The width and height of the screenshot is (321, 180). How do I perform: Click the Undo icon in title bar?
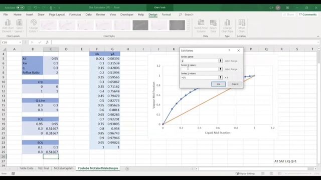point(35,7)
